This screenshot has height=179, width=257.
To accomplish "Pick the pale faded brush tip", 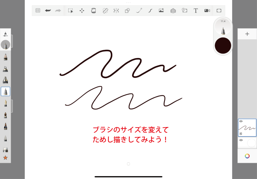I will 6,138.
